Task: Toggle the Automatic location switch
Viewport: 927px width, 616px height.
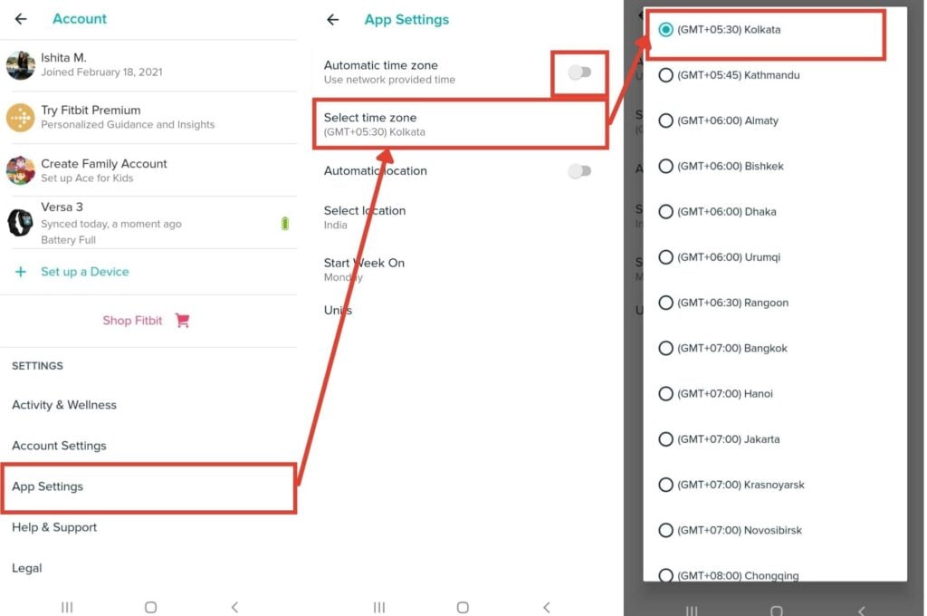Action: coord(579,171)
